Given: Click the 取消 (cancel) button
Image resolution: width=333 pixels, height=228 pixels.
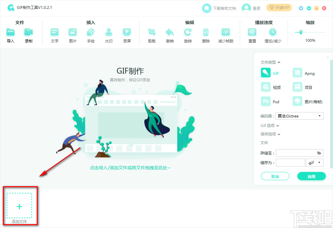Looking at the screenshot, I should pyautogui.click(x=275, y=176).
